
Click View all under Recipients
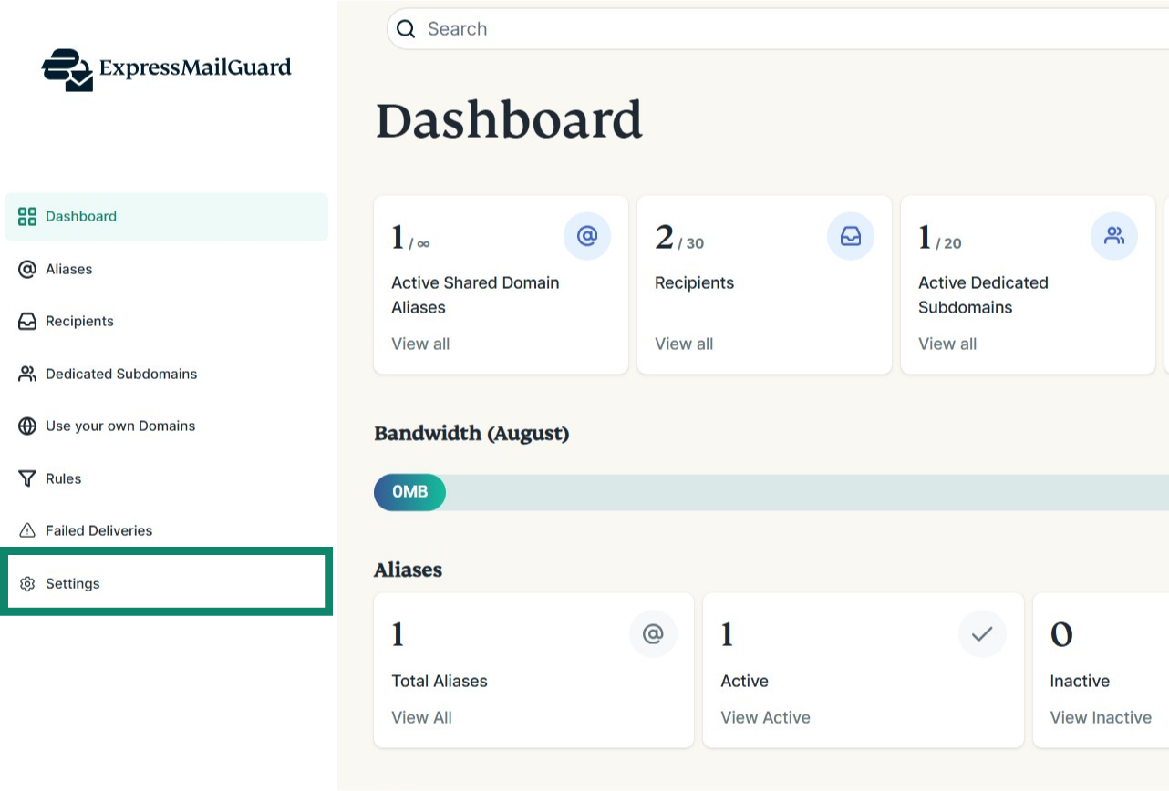(684, 344)
